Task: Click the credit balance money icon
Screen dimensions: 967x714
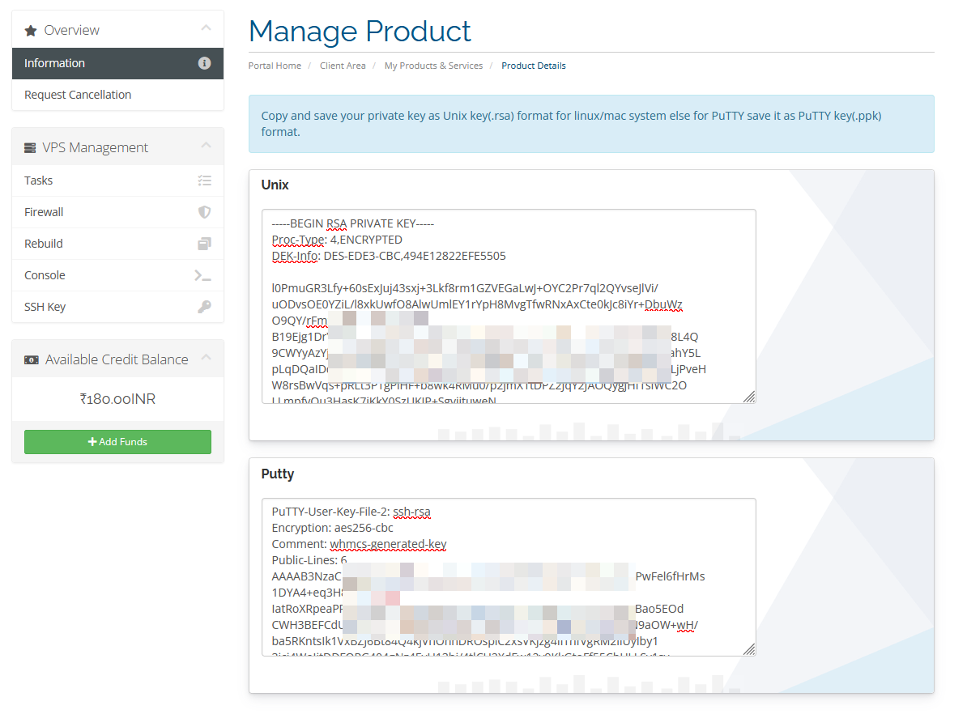Action: (x=32, y=360)
